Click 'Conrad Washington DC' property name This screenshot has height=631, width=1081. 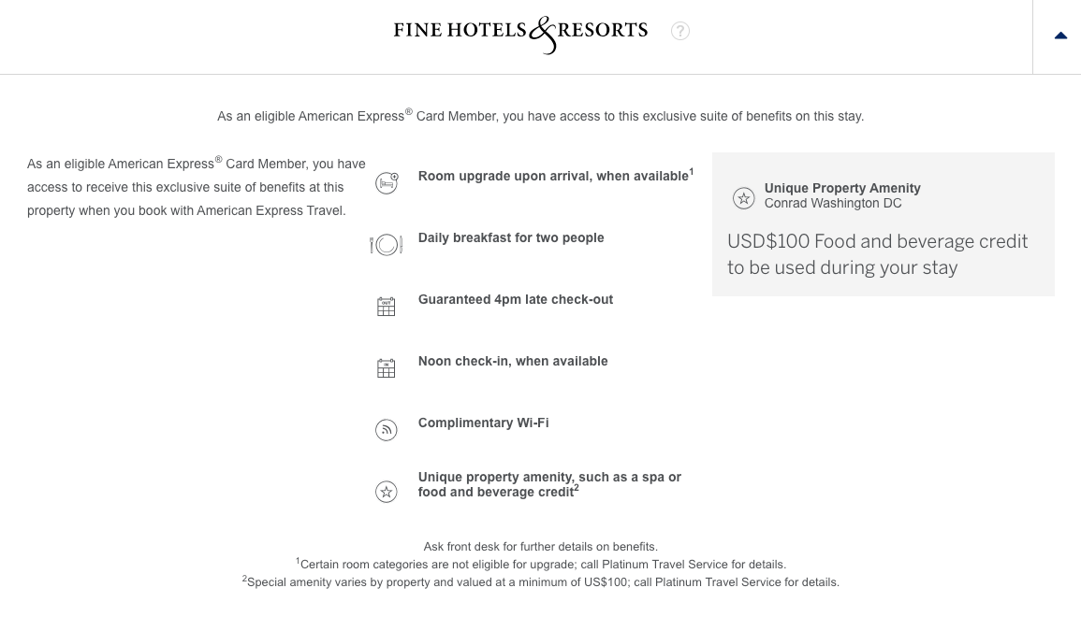[833, 203]
